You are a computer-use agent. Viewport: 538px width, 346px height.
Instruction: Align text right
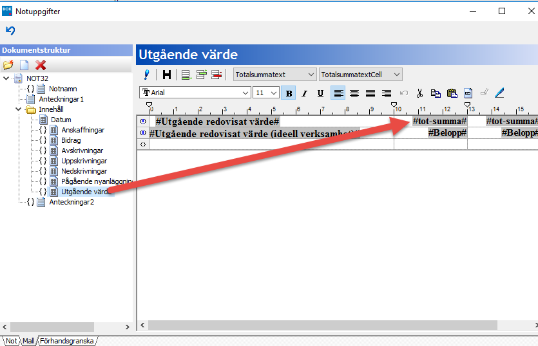pyautogui.click(x=387, y=93)
